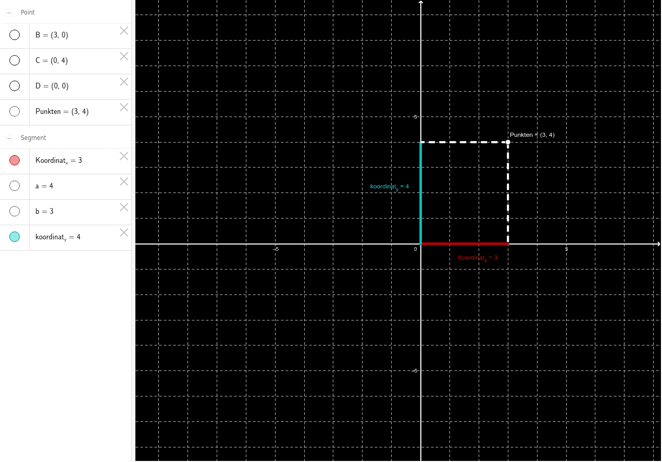
Task: Delete segment b = 3 with X icon
Action: pyautogui.click(x=124, y=207)
